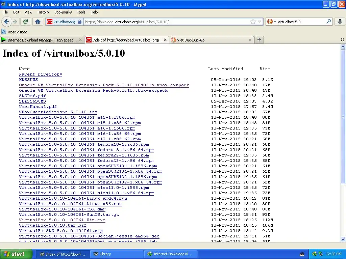
Task: Download Extension Pack-5.0.10.vbox-extpack link
Action: (x=93, y=90)
